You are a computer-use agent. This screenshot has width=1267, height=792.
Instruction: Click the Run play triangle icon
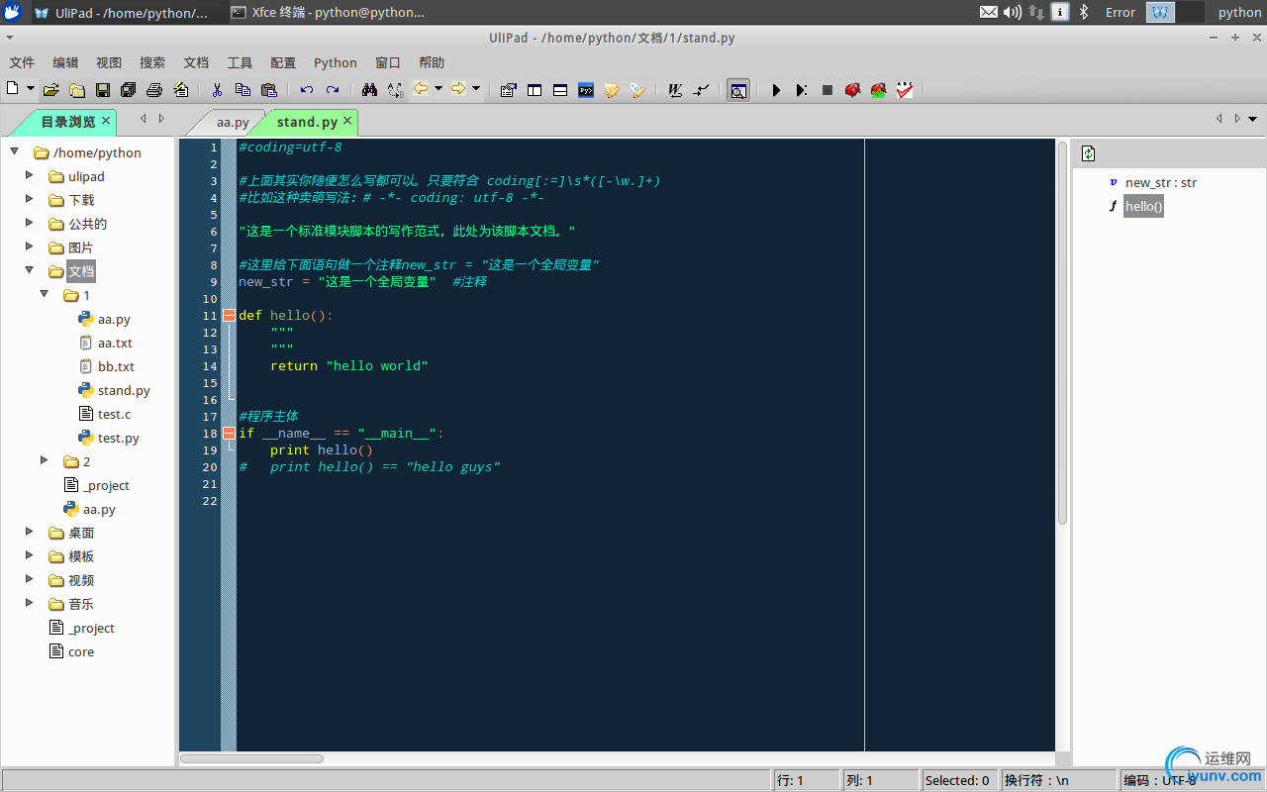pos(776,90)
